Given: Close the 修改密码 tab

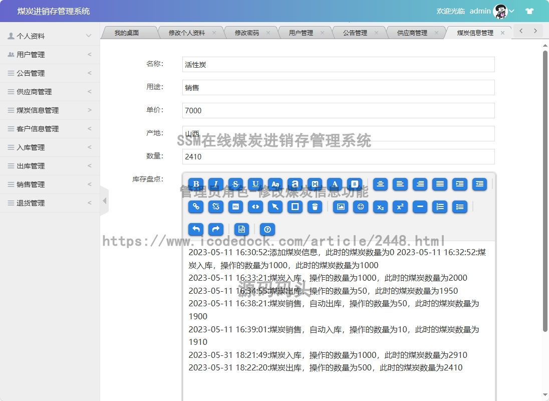Looking at the screenshot, I should pos(268,33).
